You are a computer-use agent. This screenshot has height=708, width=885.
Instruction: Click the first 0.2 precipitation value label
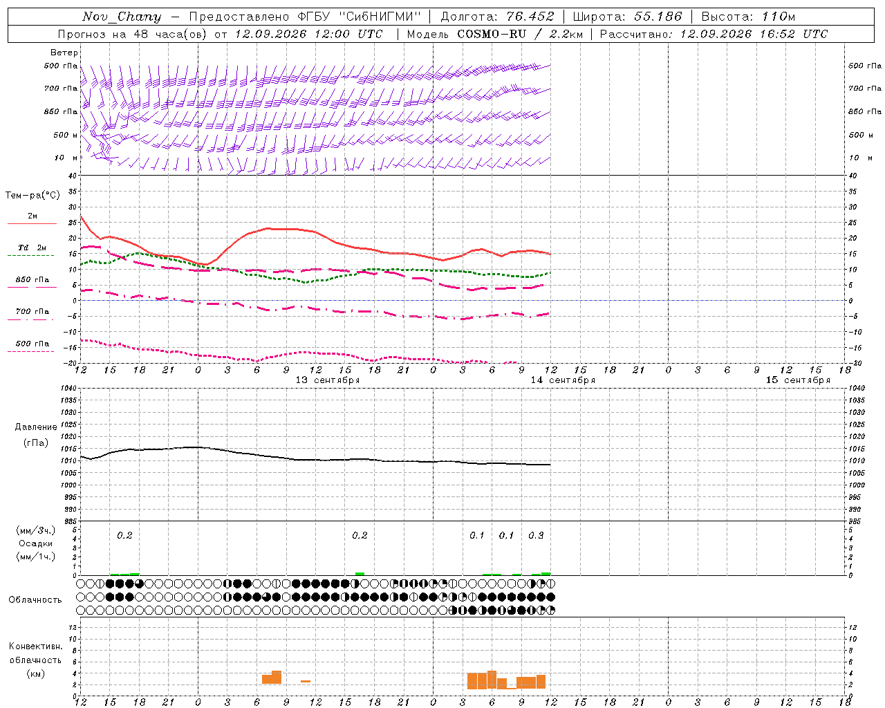124,535
